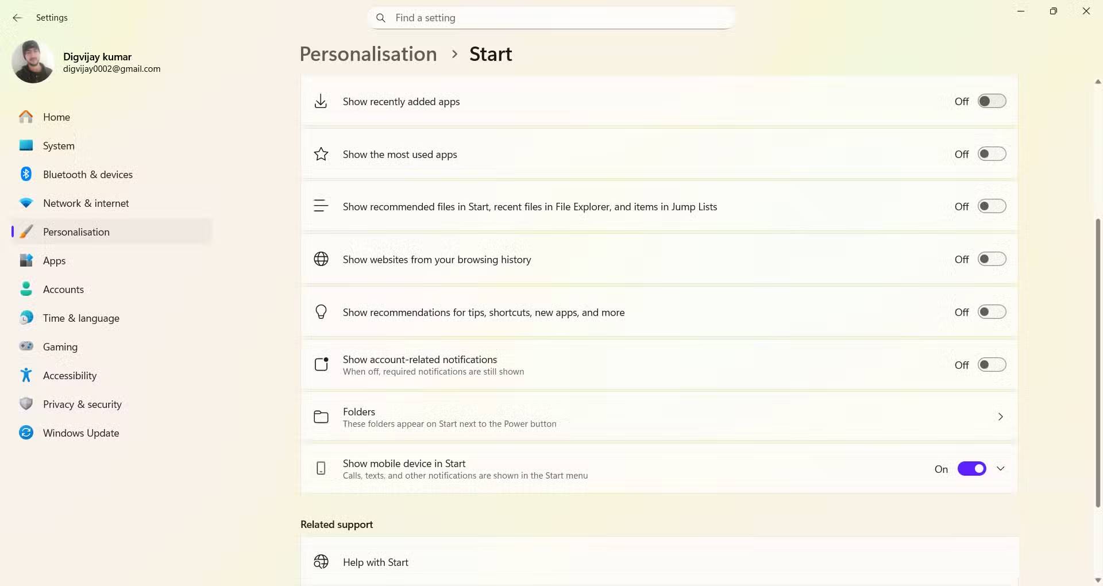
Task: Expand the Show mobile device options chevron
Action: point(1001,469)
